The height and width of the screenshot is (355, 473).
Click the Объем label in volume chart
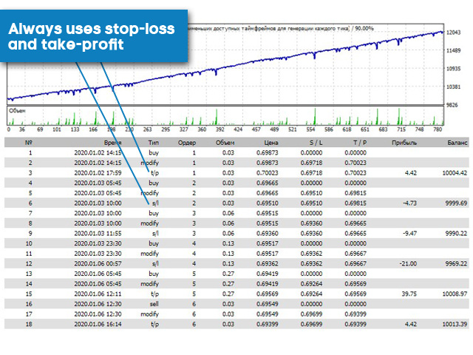pos(17,111)
